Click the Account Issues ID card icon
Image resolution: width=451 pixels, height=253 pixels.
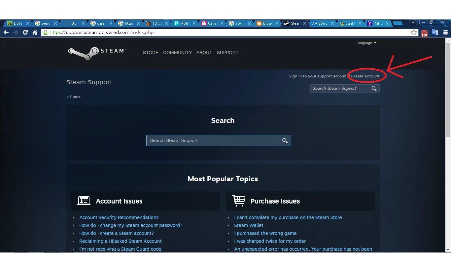click(84, 201)
